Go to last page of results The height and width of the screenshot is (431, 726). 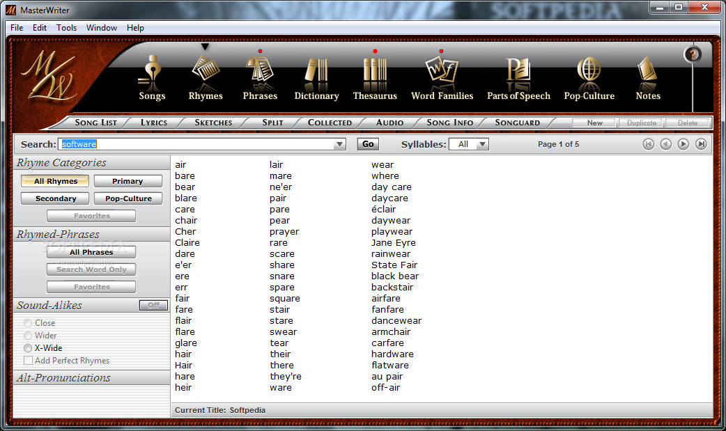702,144
